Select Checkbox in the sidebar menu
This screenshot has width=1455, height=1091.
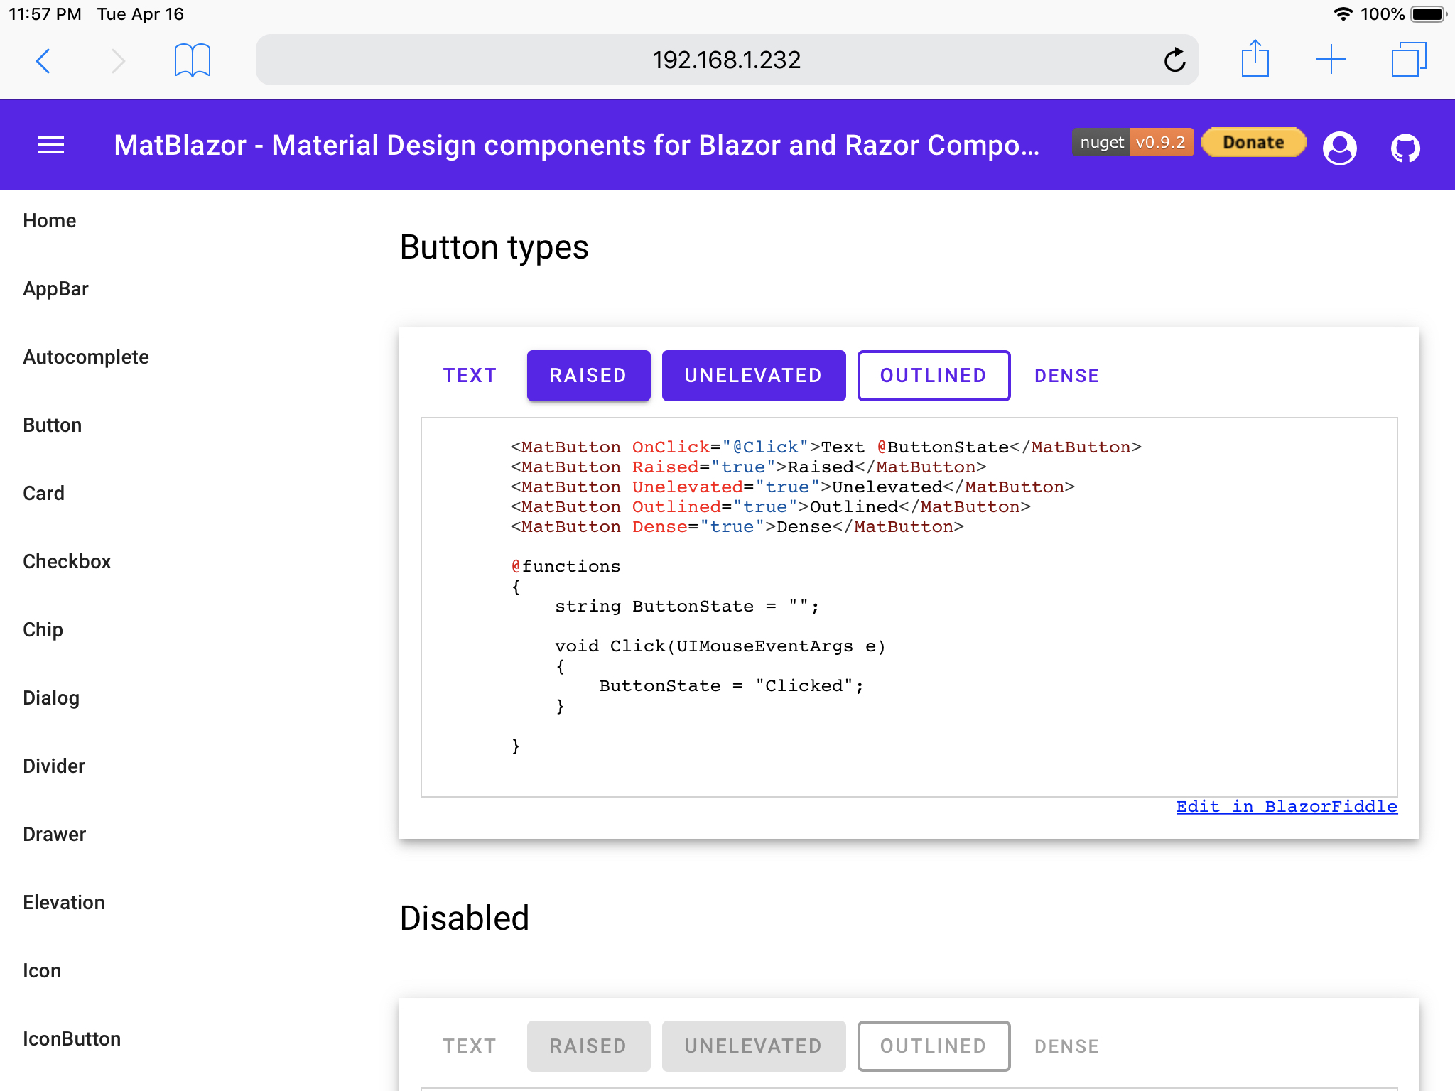pos(67,561)
